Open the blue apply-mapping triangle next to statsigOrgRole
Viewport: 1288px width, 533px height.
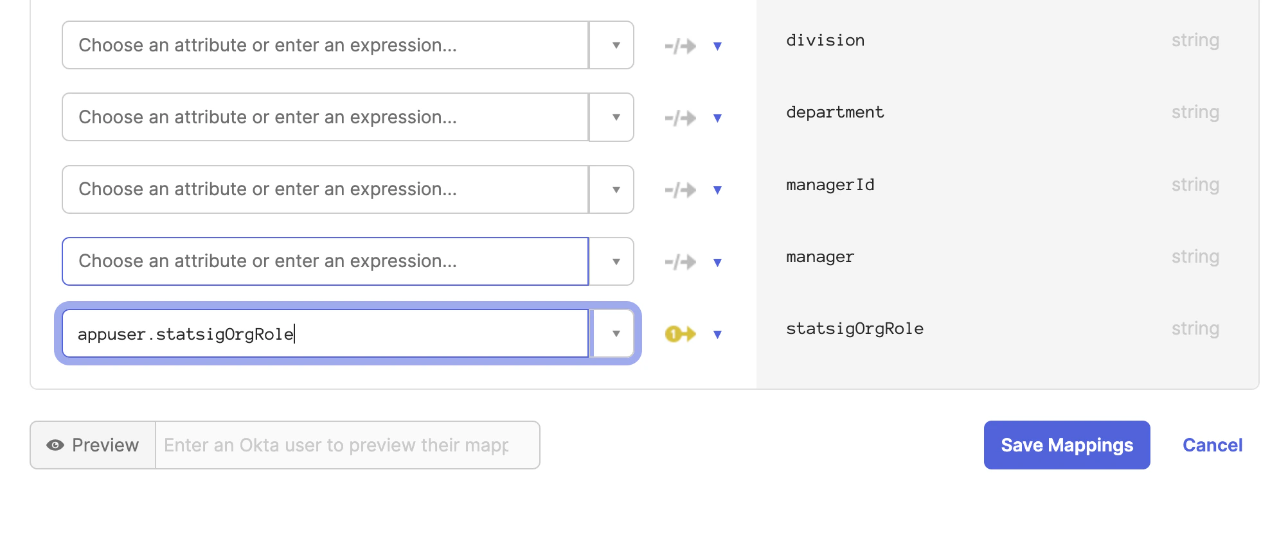click(x=718, y=335)
